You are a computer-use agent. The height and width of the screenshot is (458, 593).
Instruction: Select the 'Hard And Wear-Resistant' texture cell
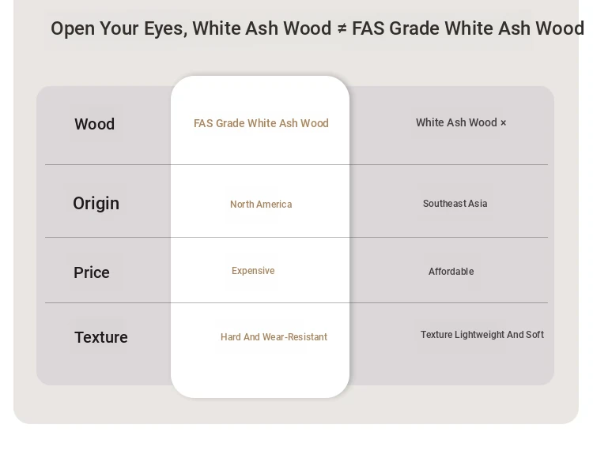[274, 337]
